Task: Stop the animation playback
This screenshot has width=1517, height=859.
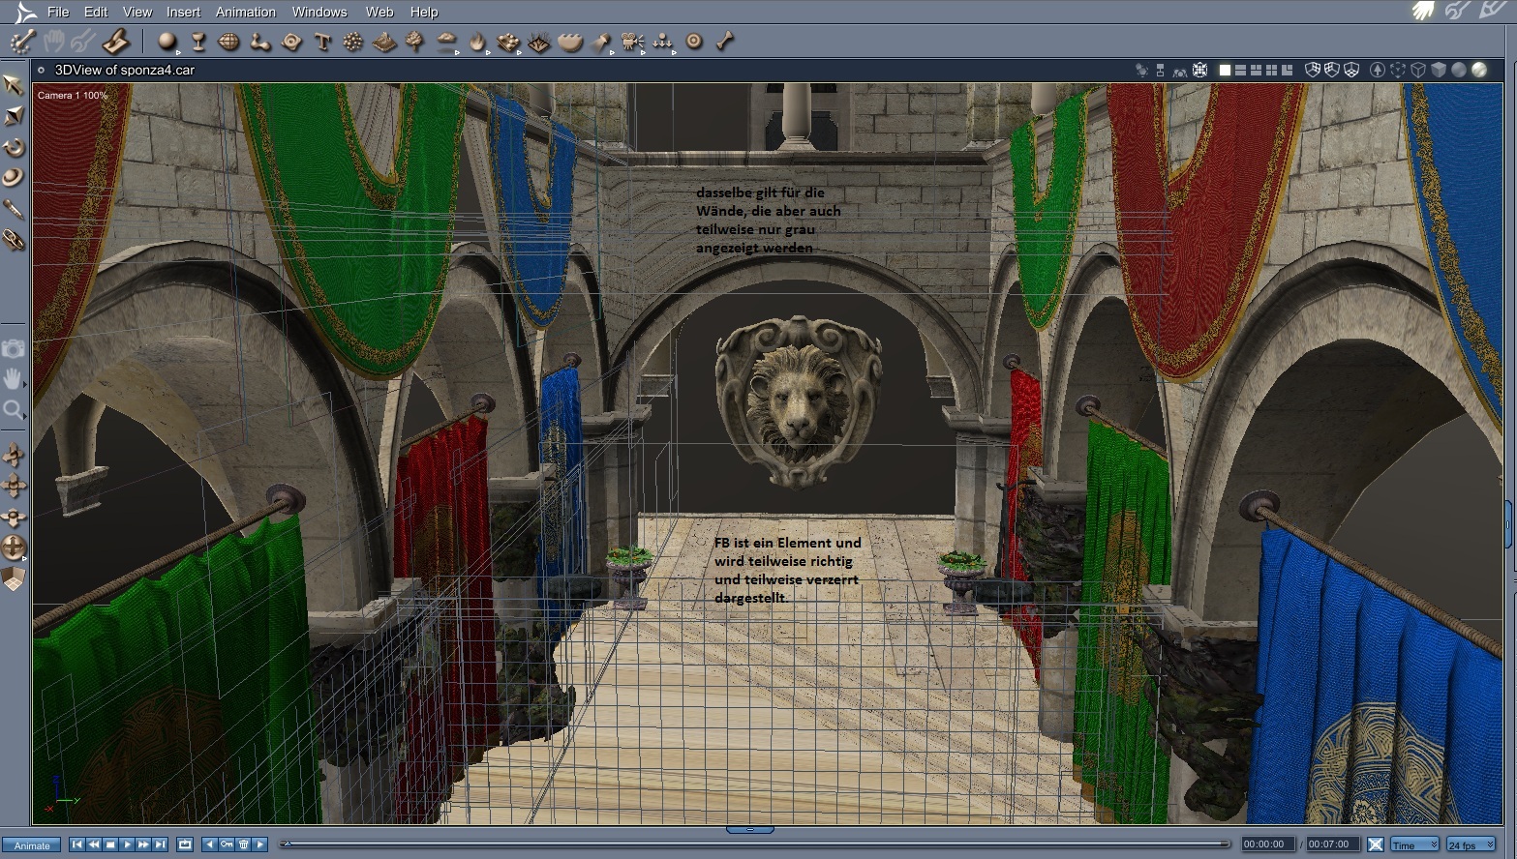Action: [x=110, y=844]
